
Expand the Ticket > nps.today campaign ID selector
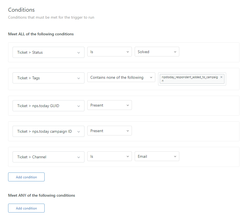click(x=48, y=131)
